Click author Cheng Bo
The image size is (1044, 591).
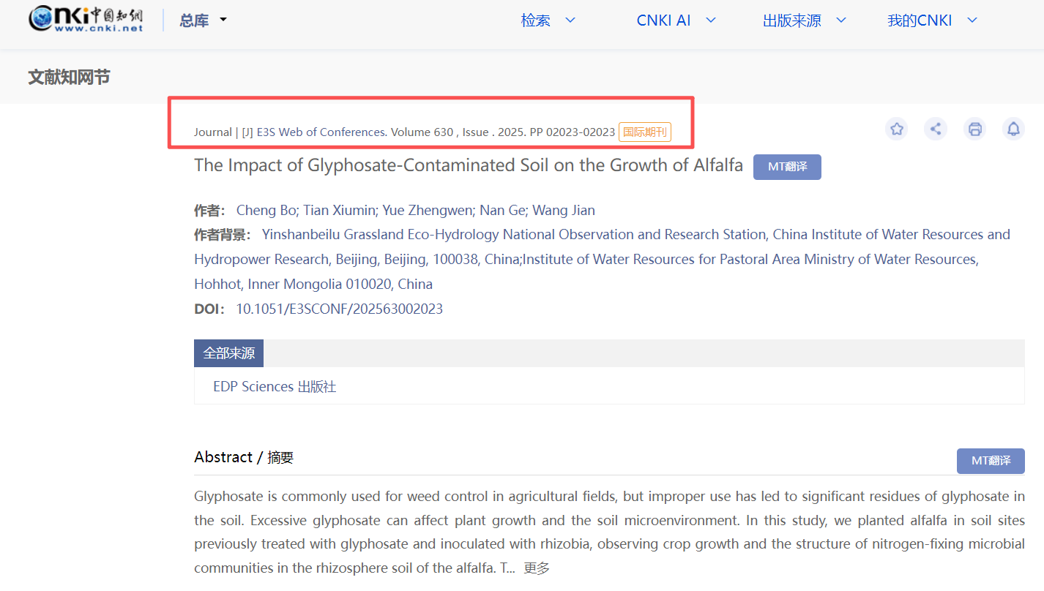pos(266,211)
